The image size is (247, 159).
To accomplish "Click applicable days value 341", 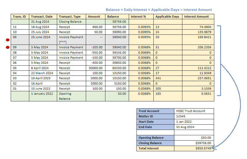I will 168,78.
